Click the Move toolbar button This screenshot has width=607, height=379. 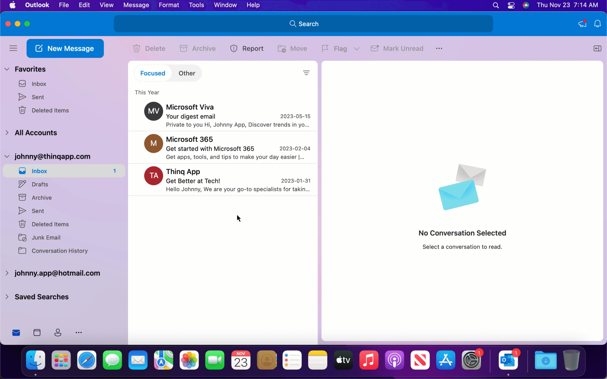click(x=292, y=48)
